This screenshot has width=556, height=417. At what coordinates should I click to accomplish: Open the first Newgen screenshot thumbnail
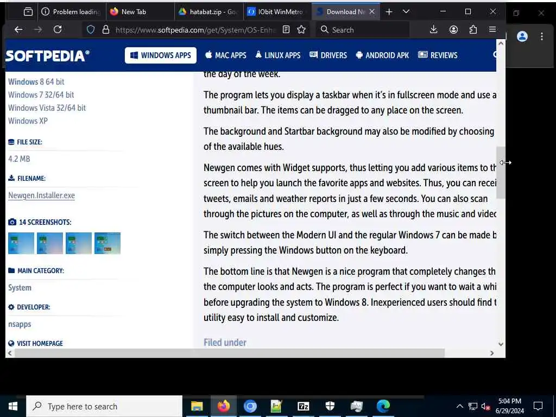[21, 243]
